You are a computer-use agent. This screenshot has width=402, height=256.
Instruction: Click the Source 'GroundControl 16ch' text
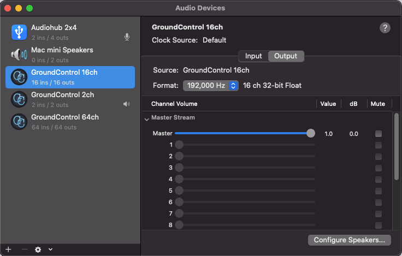[216, 70]
